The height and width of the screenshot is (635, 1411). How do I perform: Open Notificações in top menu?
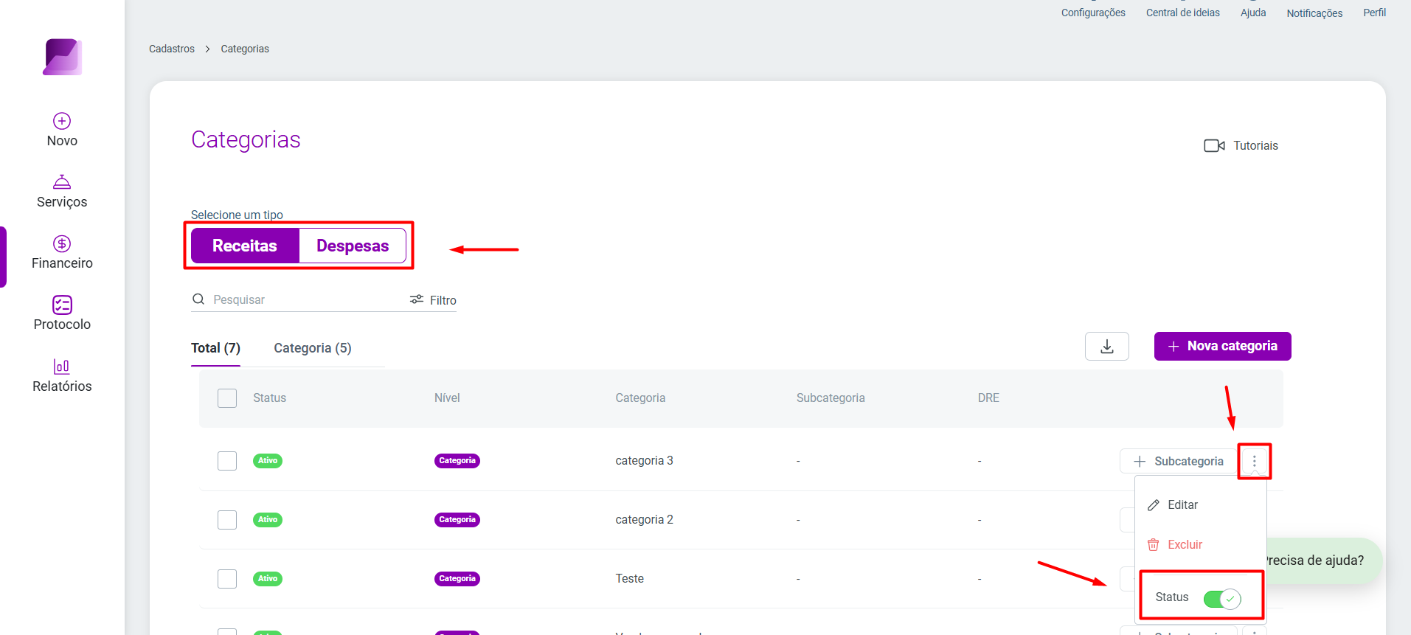1314,13
